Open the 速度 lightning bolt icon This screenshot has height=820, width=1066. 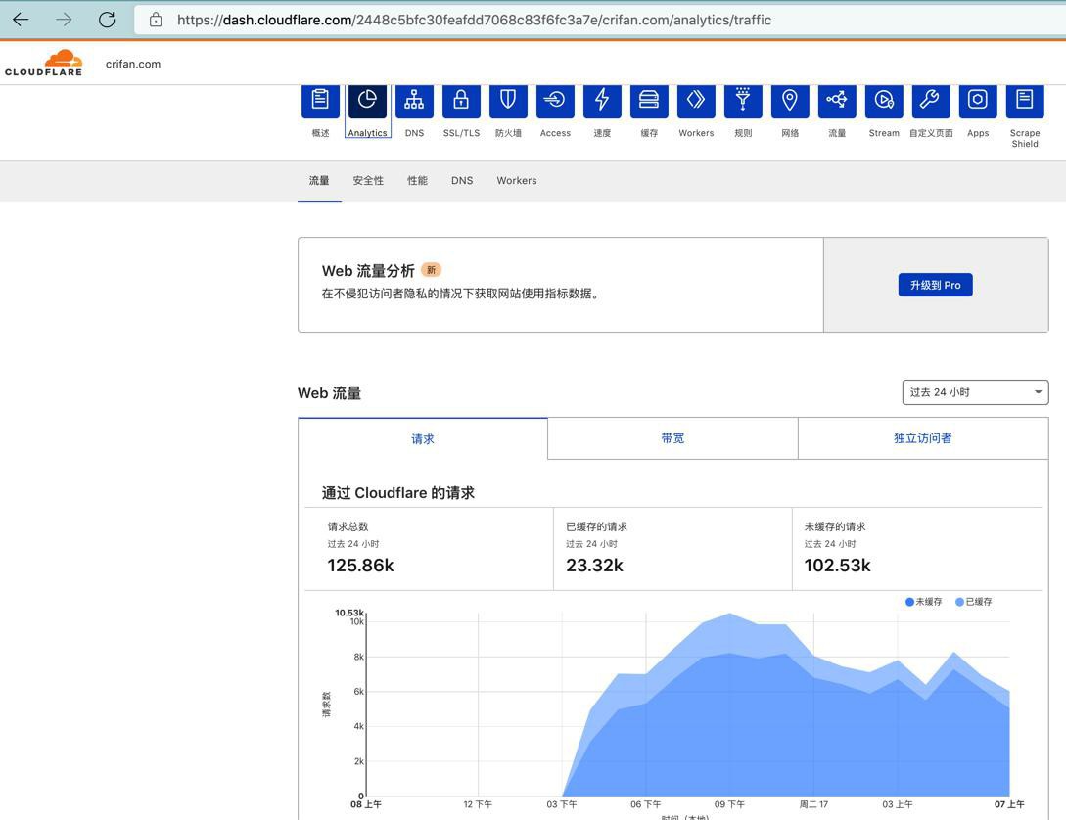coord(602,101)
